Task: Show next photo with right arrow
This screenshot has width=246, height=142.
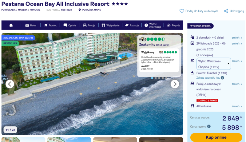Action: [175, 84]
